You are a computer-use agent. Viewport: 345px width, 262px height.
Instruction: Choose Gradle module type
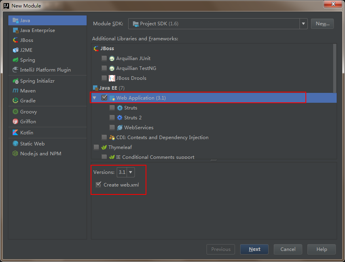tap(47, 101)
